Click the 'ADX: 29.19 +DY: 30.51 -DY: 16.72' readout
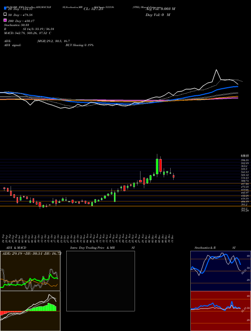Screen dimensions: 251x331 click(32, 253)
